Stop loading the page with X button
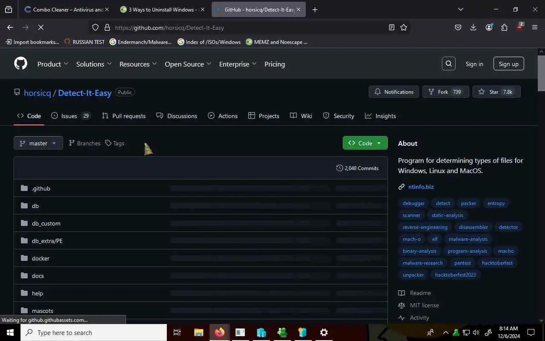Image resolution: width=545 pixels, height=341 pixels. [41, 27]
